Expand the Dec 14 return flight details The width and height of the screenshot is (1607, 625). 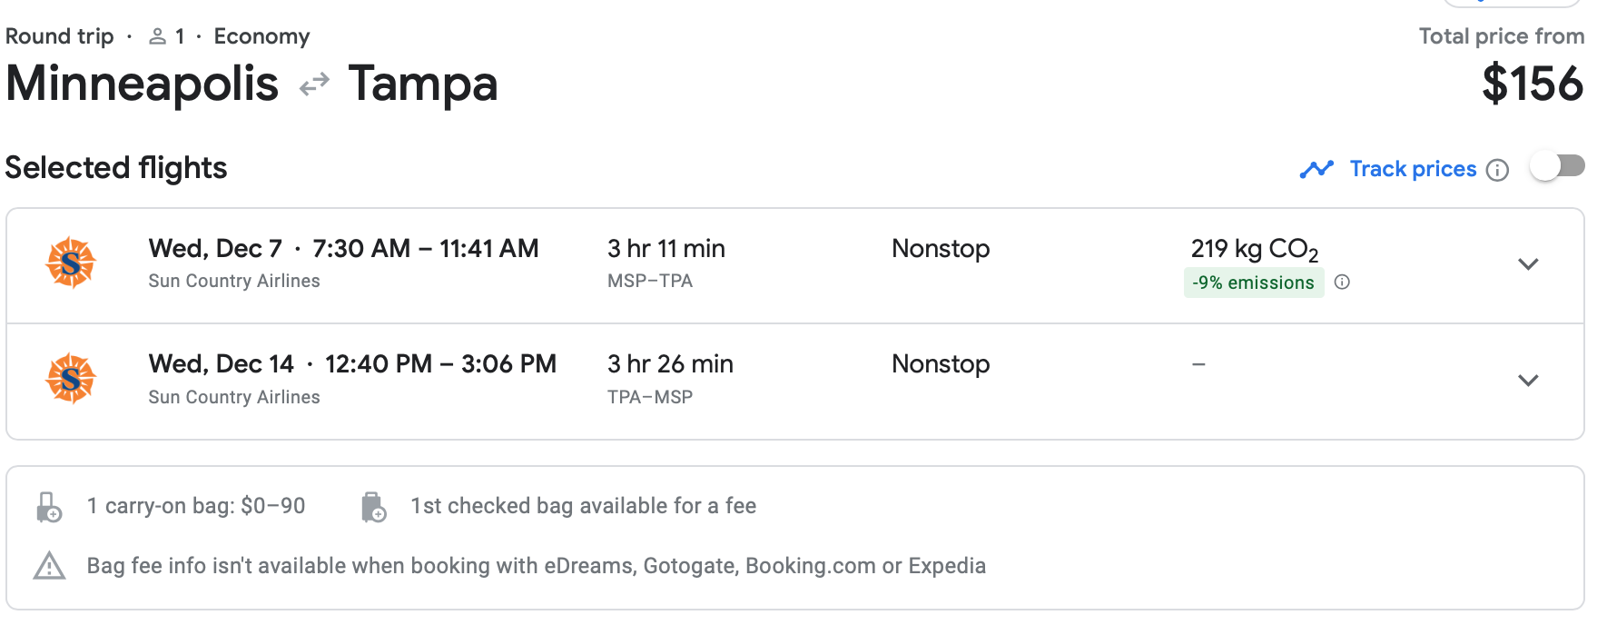coord(1528,380)
